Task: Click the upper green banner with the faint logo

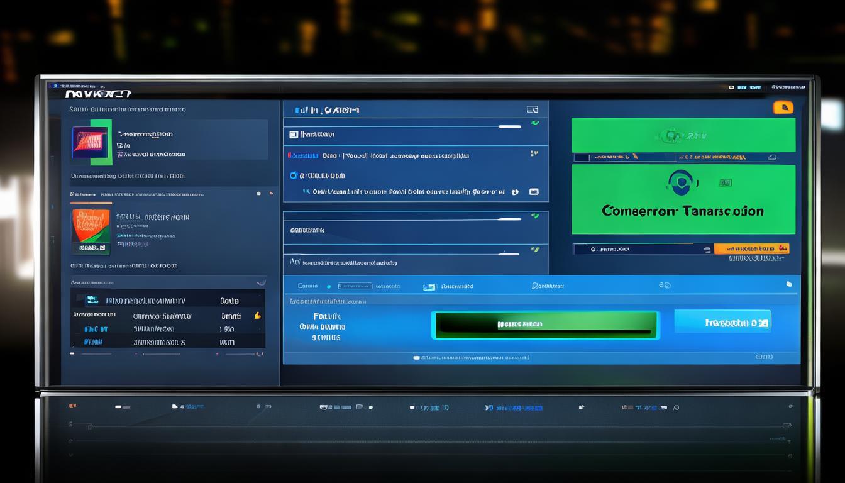Action: click(x=683, y=135)
